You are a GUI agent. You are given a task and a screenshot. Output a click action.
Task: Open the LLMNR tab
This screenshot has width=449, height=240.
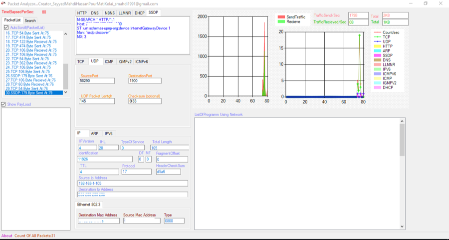[125, 13]
